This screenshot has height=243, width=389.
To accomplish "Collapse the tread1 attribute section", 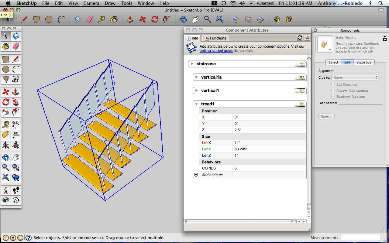I will 197,104.
